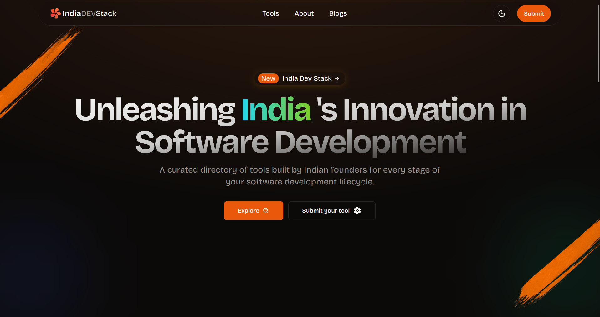This screenshot has height=317, width=600.
Task: Click the Submit your tool button
Action: (x=331, y=210)
